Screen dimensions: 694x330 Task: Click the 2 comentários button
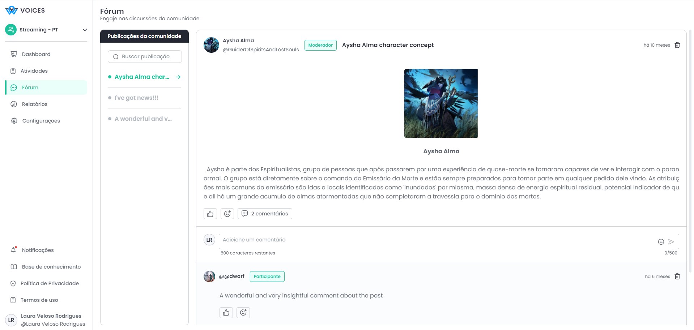point(265,214)
